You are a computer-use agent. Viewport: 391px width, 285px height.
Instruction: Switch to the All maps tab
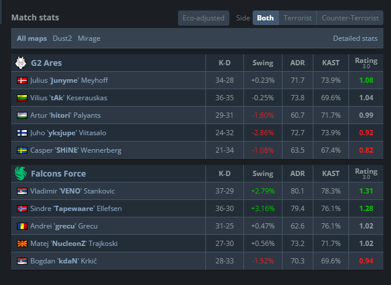[32, 38]
